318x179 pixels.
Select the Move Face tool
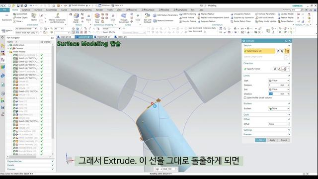pyautogui.click(x=97, y=17)
